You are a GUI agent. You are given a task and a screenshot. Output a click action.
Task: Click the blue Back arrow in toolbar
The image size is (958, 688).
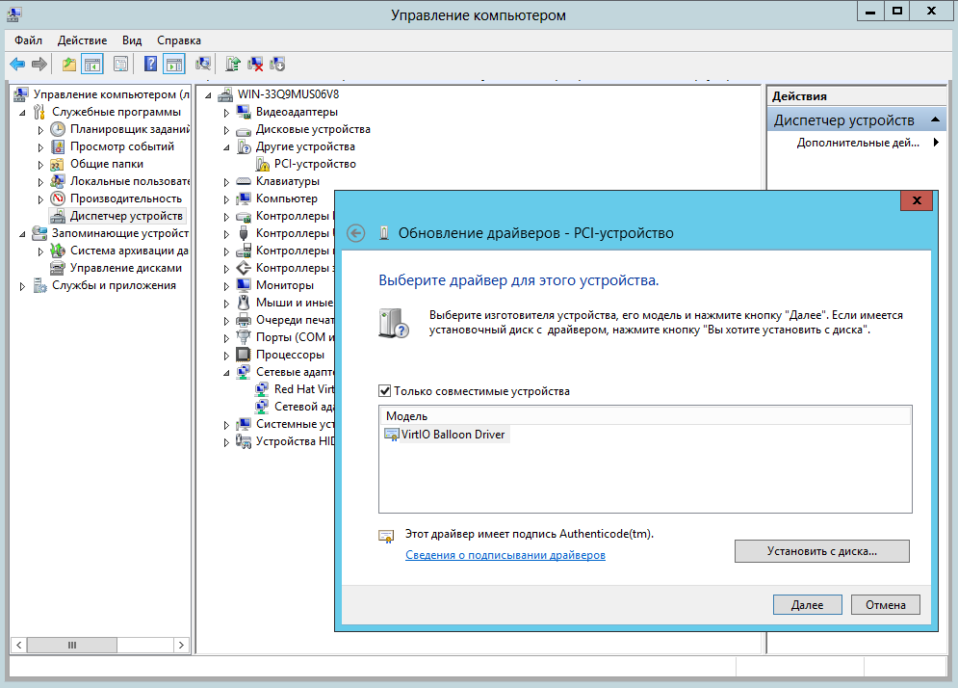17,65
